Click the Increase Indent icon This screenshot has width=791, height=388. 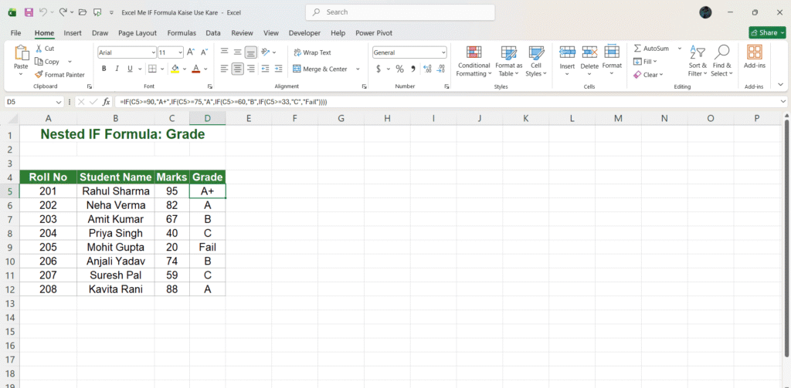278,69
